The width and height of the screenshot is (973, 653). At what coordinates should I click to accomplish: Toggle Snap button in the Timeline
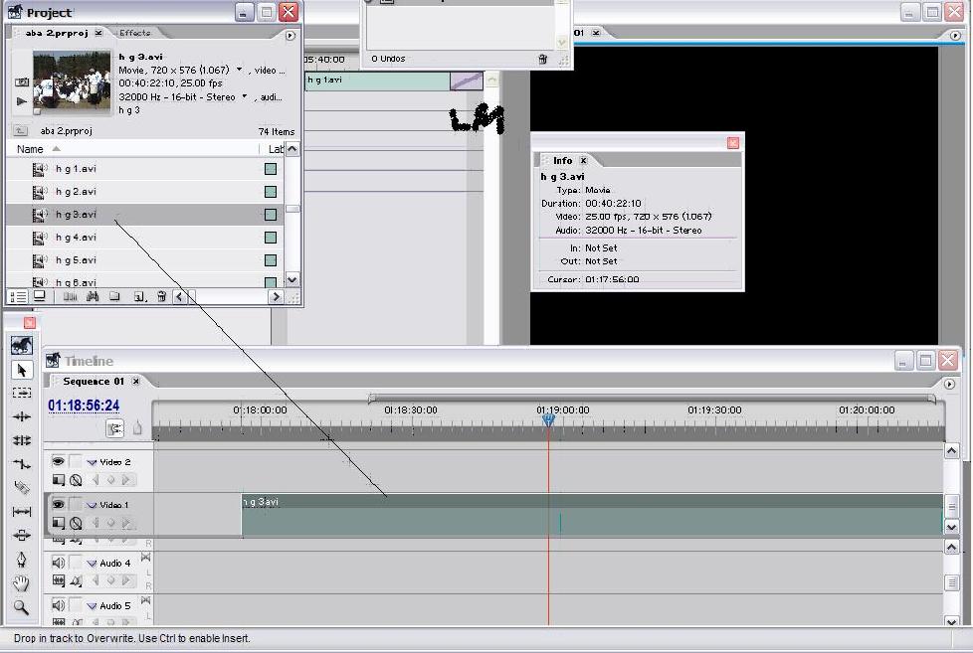(x=115, y=428)
